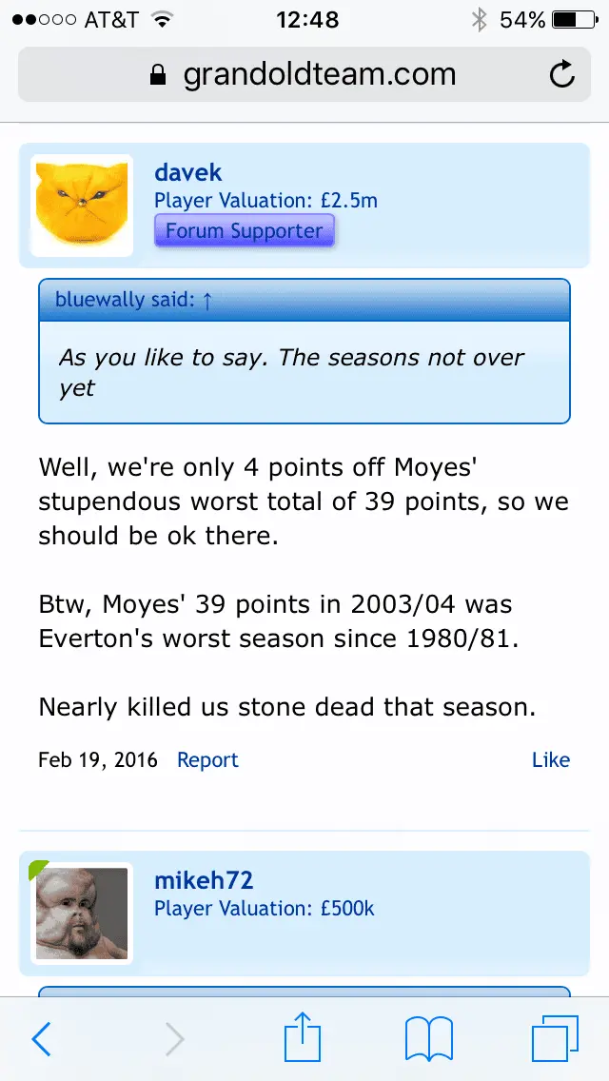Screen dimensions: 609x1081
Task: Tap the bluewally said quote header
Action: [124, 301]
